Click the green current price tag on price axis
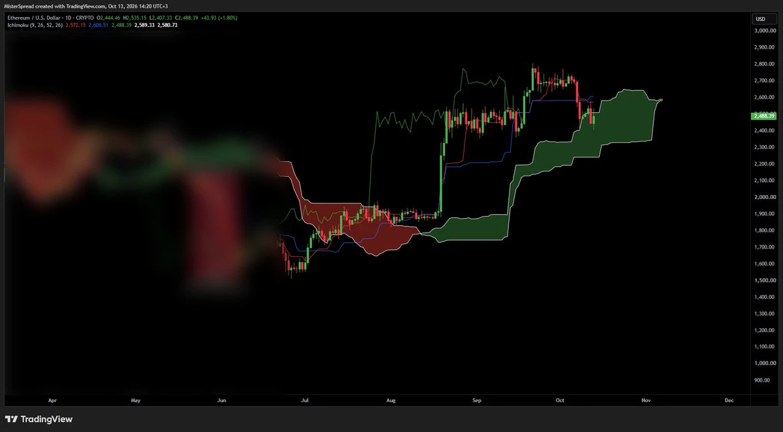The height and width of the screenshot is (432, 783). pyautogui.click(x=763, y=116)
